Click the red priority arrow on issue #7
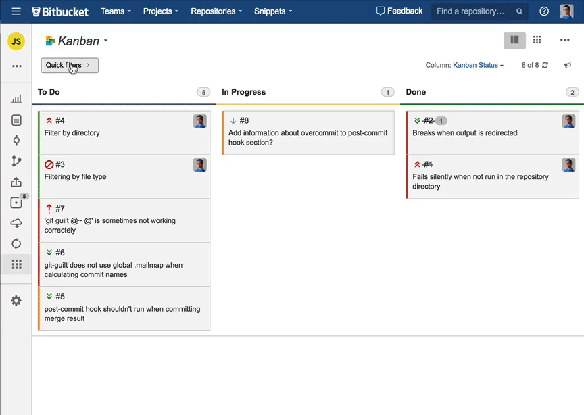584x415 pixels. pyautogui.click(x=49, y=208)
